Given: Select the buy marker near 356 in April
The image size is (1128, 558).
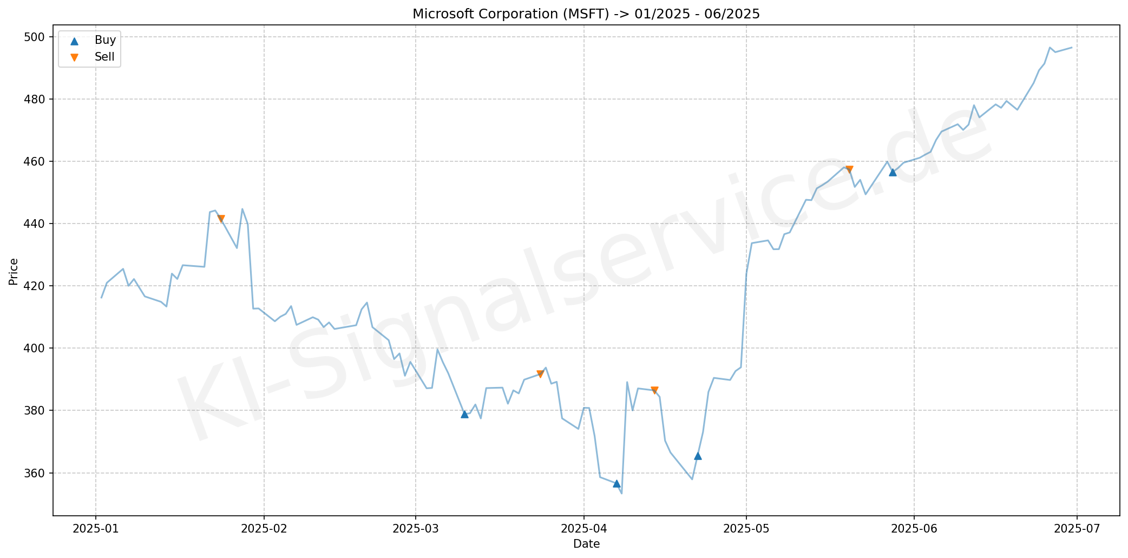Looking at the screenshot, I should [617, 483].
